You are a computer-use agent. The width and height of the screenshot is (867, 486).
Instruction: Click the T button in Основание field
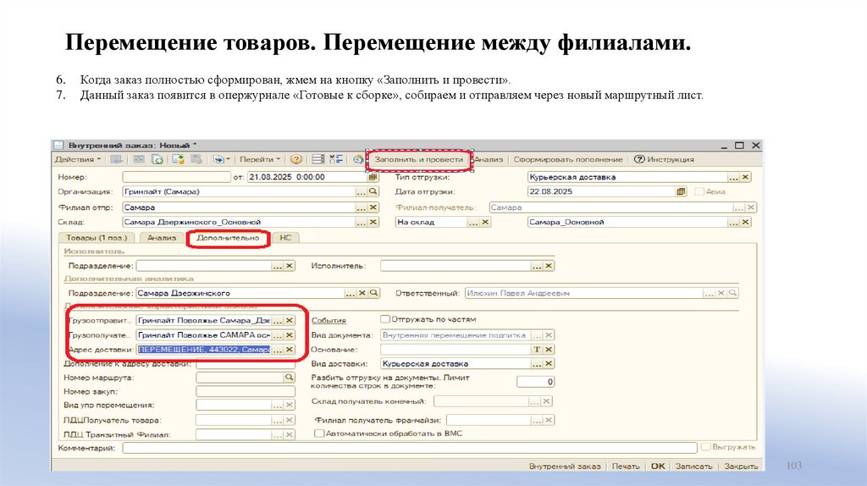[536, 350]
